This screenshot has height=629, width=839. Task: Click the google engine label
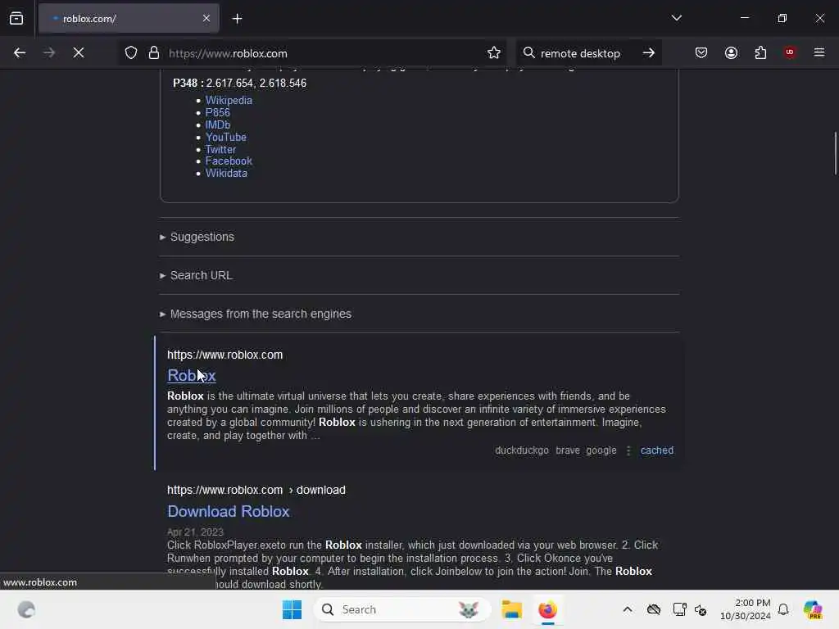pyautogui.click(x=601, y=450)
